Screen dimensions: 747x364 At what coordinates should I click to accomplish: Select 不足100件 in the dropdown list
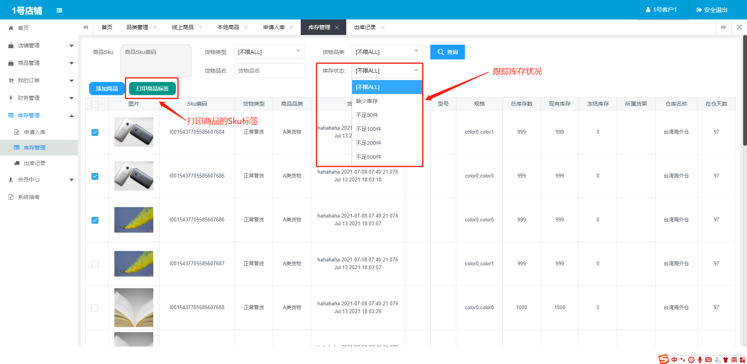[387, 129]
